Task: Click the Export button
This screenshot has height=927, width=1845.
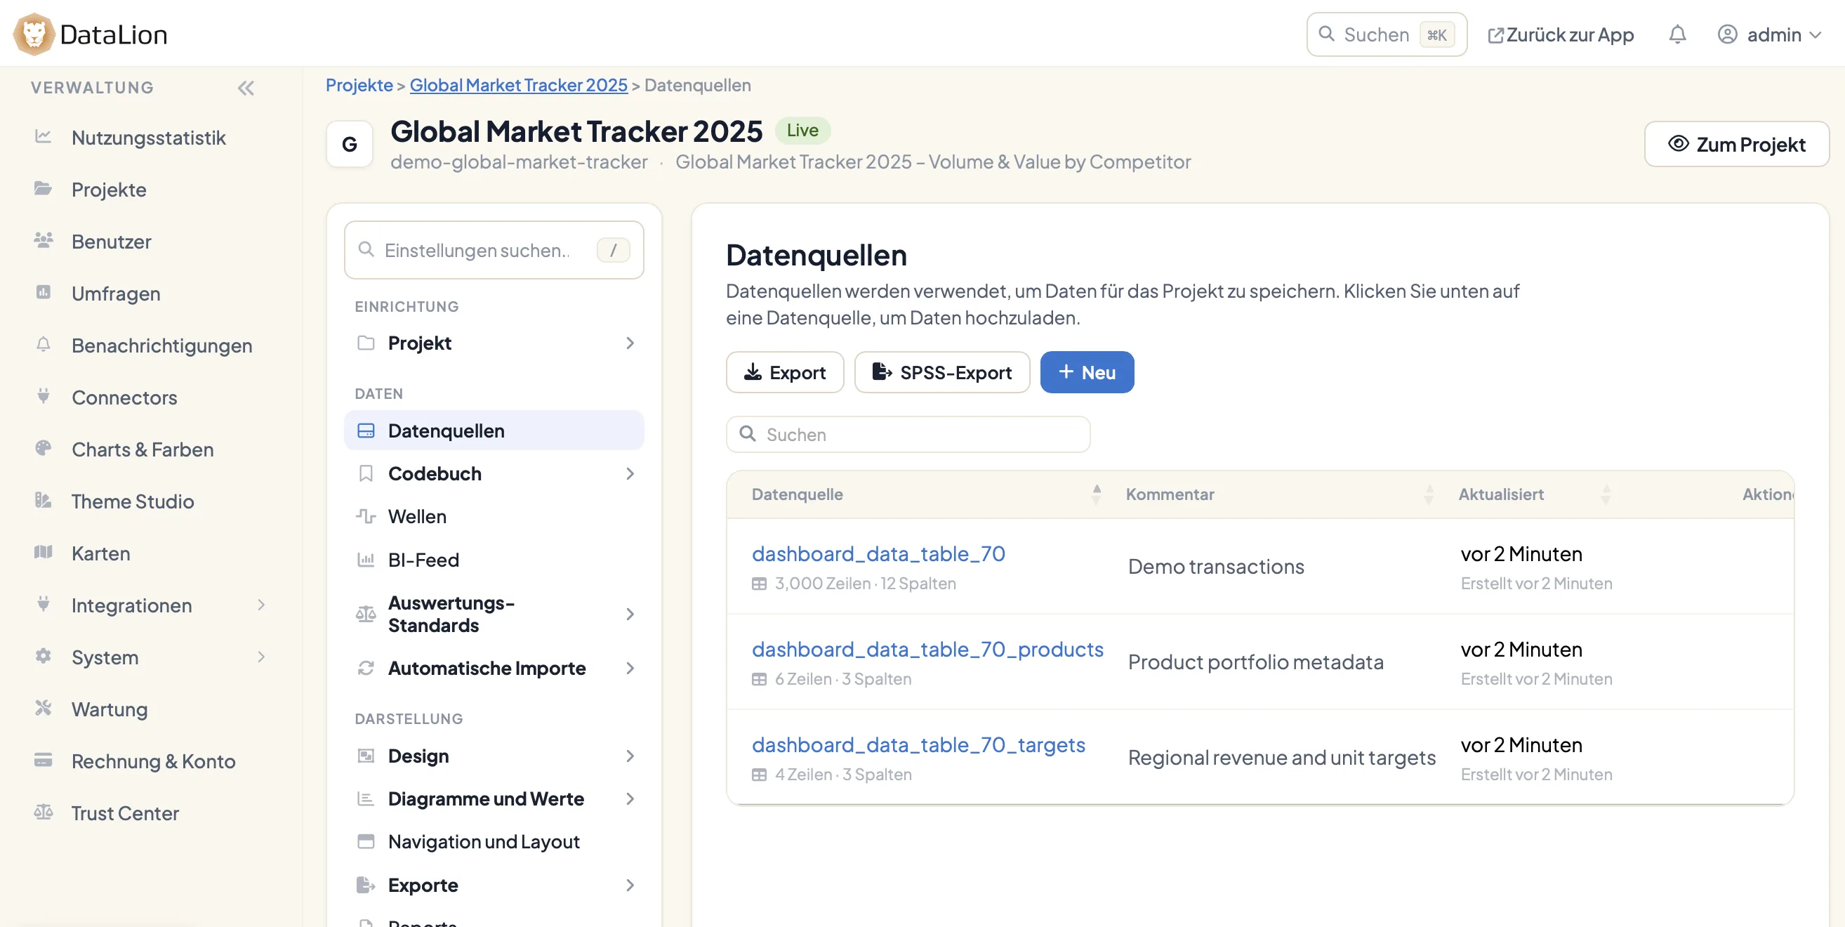Action: pos(785,372)
